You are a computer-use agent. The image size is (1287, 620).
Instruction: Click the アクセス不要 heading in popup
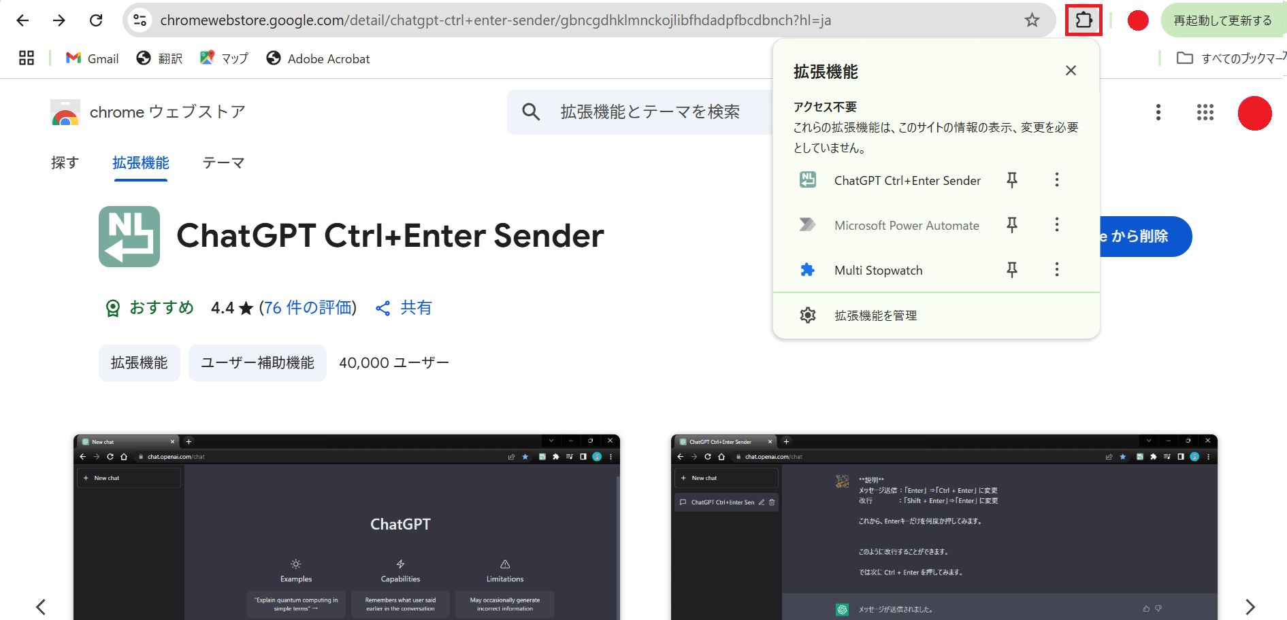(825, 107)
